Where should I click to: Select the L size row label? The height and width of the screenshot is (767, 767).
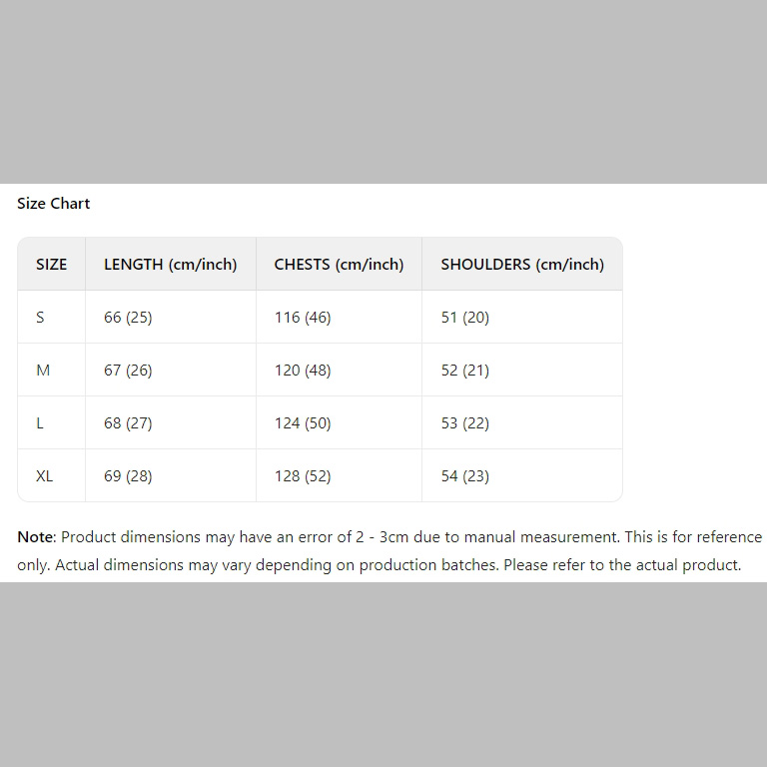coord(40,423)
